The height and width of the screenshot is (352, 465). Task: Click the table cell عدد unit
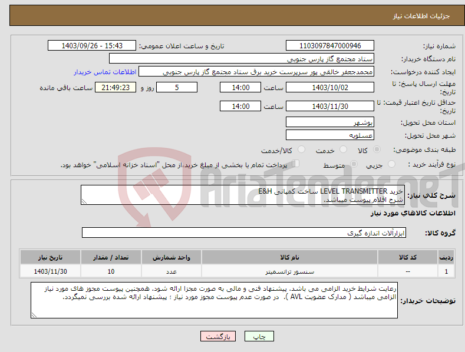(x=172, y=271)
